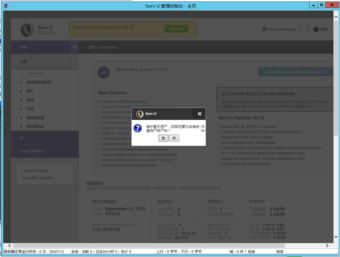Click the No update available text

point(38,178)
